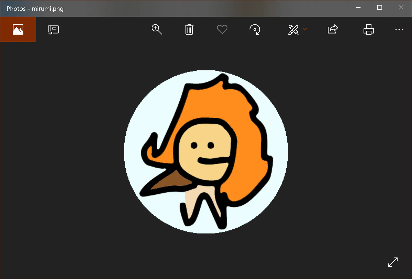Open the photo collection view icon
Image resolution: width=412 pixels, height=279 pixels.
(x=18, y=29)
